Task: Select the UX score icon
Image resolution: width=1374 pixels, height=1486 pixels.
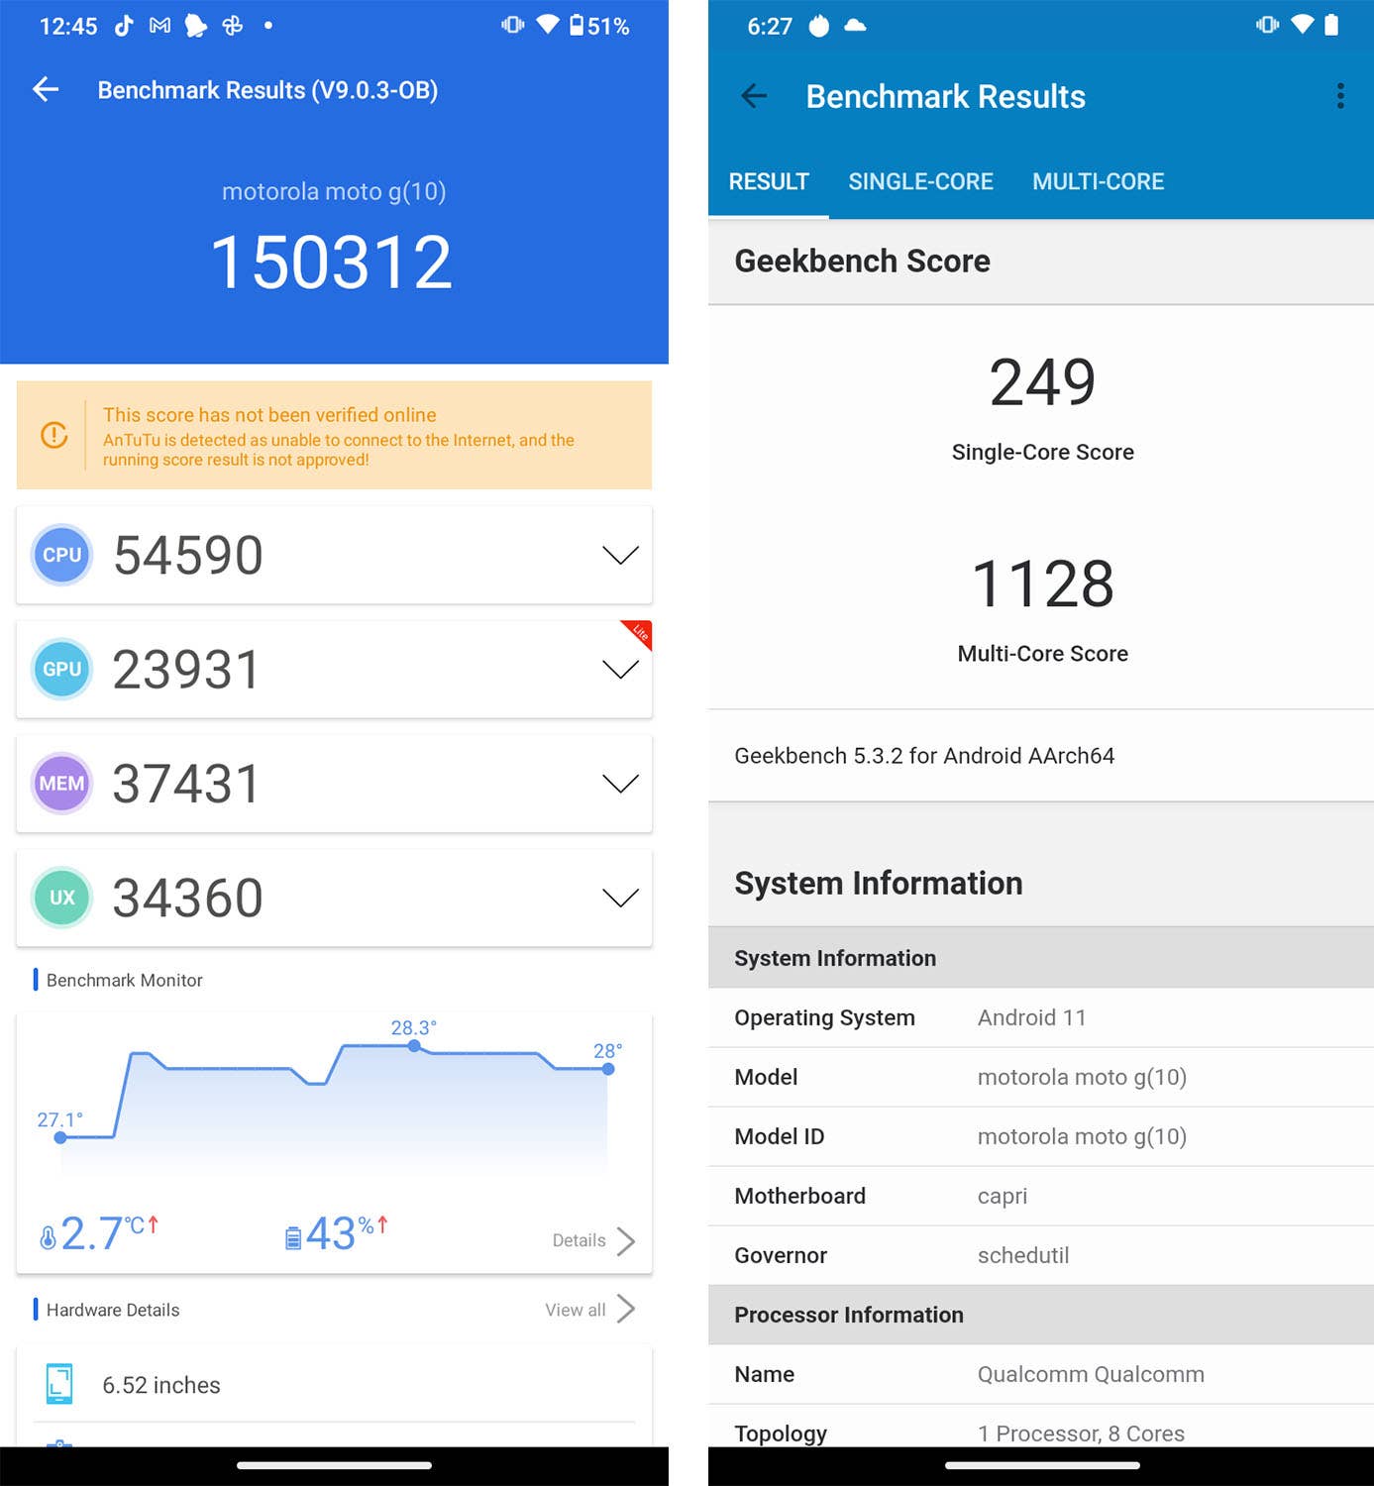Action: [x=61, y=898]
